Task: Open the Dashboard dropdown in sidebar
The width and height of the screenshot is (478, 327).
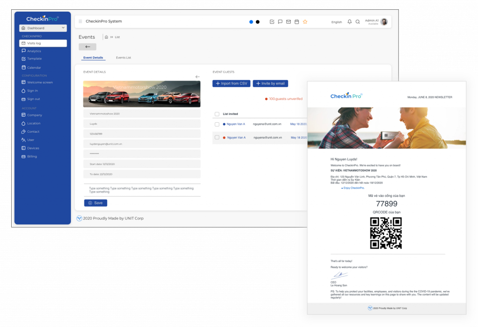Action: pos(43,28)
